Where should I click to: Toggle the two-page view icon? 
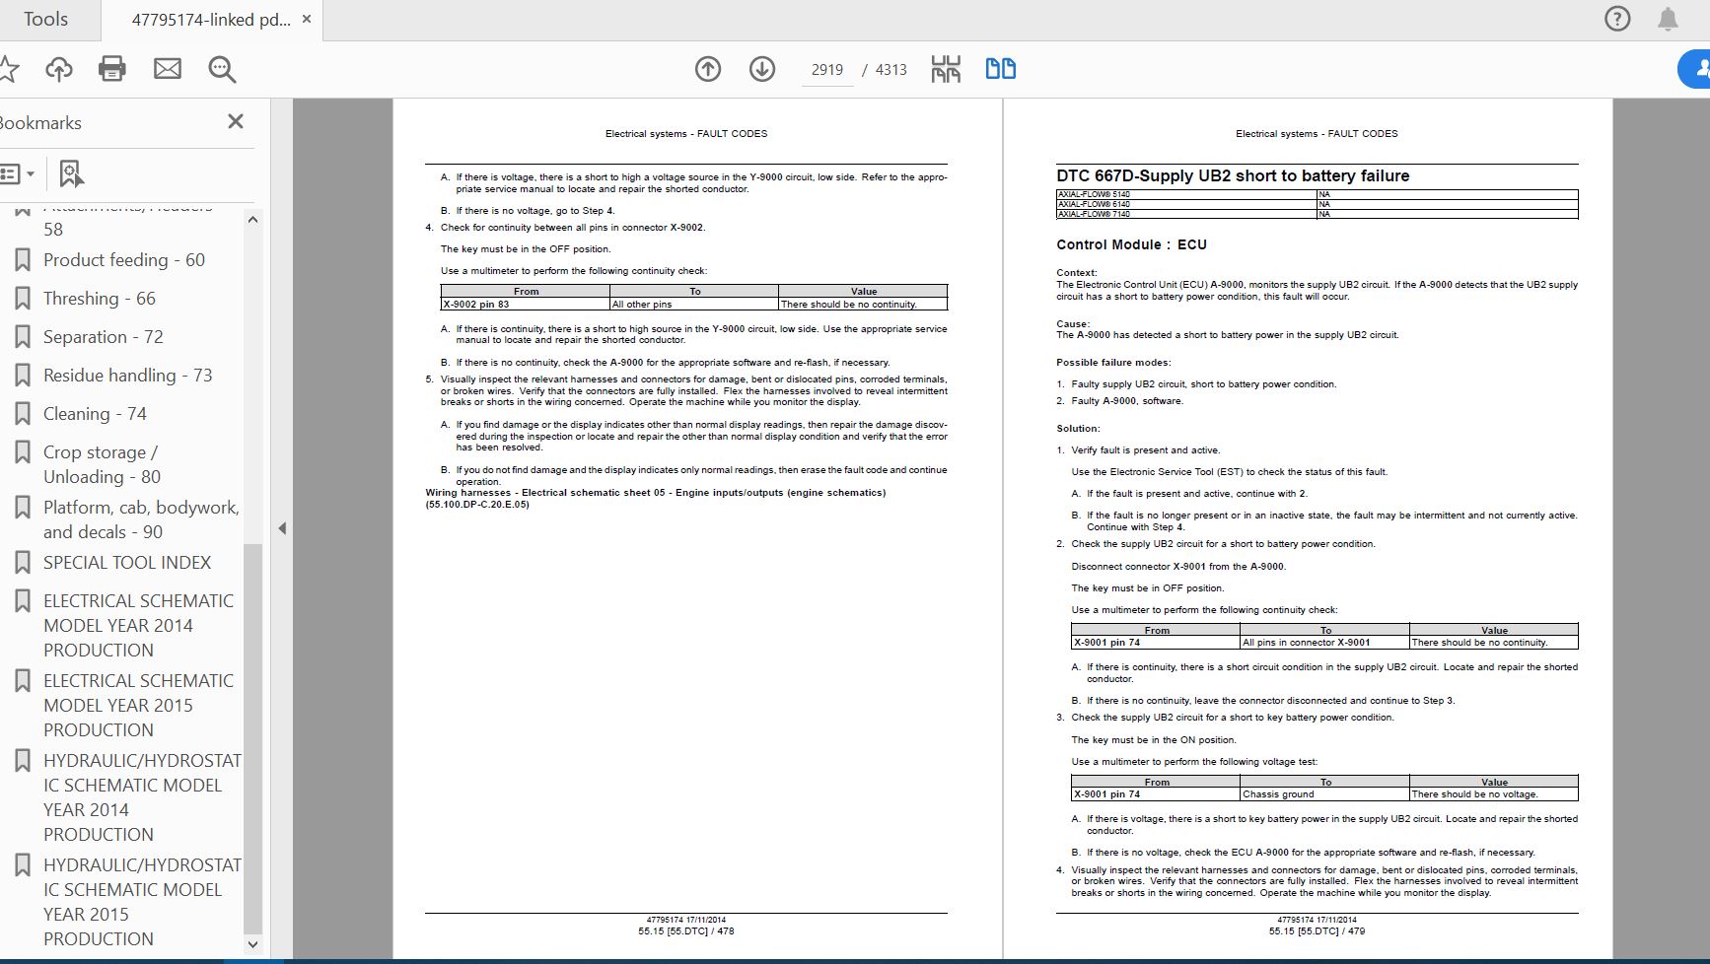tap(1001, 69)
